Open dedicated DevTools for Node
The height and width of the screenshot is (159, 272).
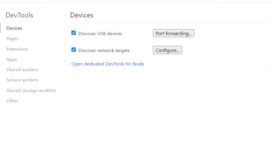pos(108,64)
